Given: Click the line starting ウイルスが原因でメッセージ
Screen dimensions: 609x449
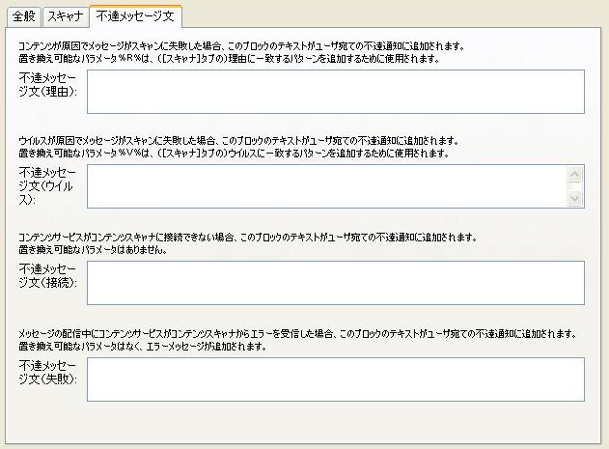Looking at the screenshot, I should (x=238, y=140).
